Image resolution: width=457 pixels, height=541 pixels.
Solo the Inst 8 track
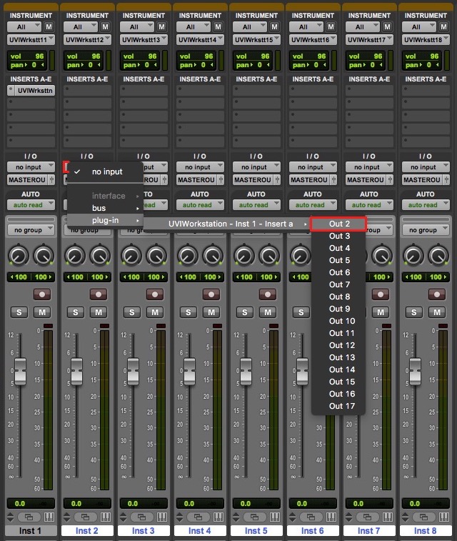[x=414, y=312]
